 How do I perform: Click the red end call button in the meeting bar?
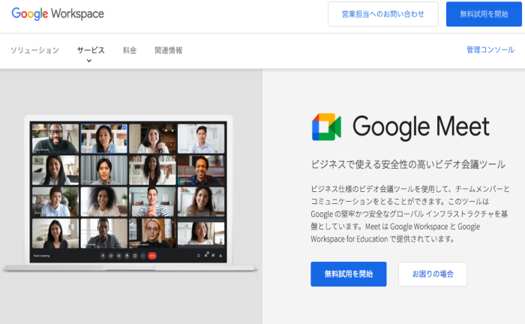pos(152,256)
